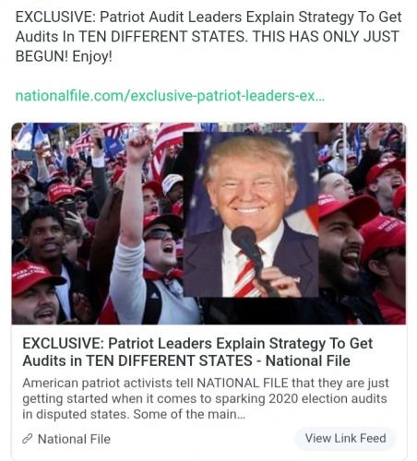
Task: Click TEN DIFFERENT STATES in the card headline
Action: [x=169, y=361]
